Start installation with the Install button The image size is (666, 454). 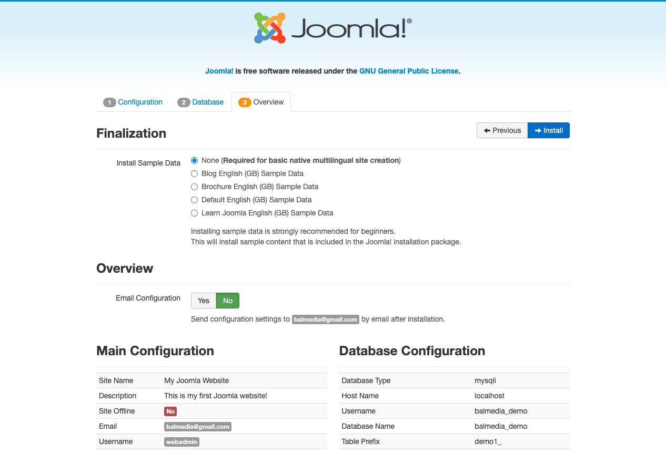pos(549,130)
